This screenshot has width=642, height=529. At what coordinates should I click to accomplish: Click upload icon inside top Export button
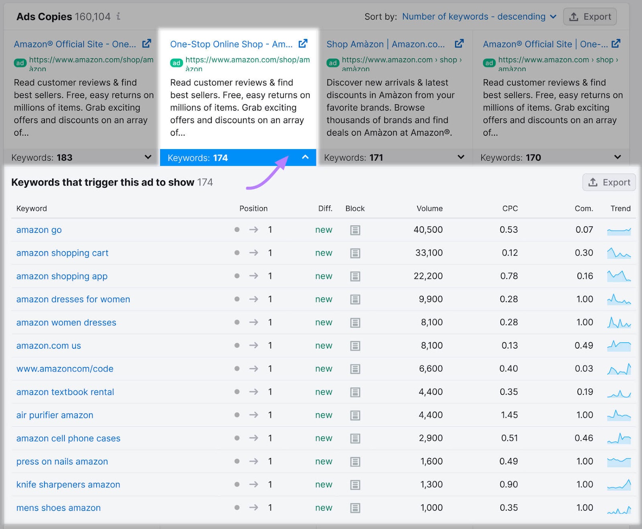574,17
